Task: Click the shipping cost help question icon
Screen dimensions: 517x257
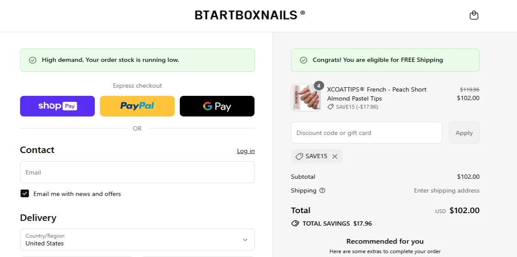Action: point(323,190)
